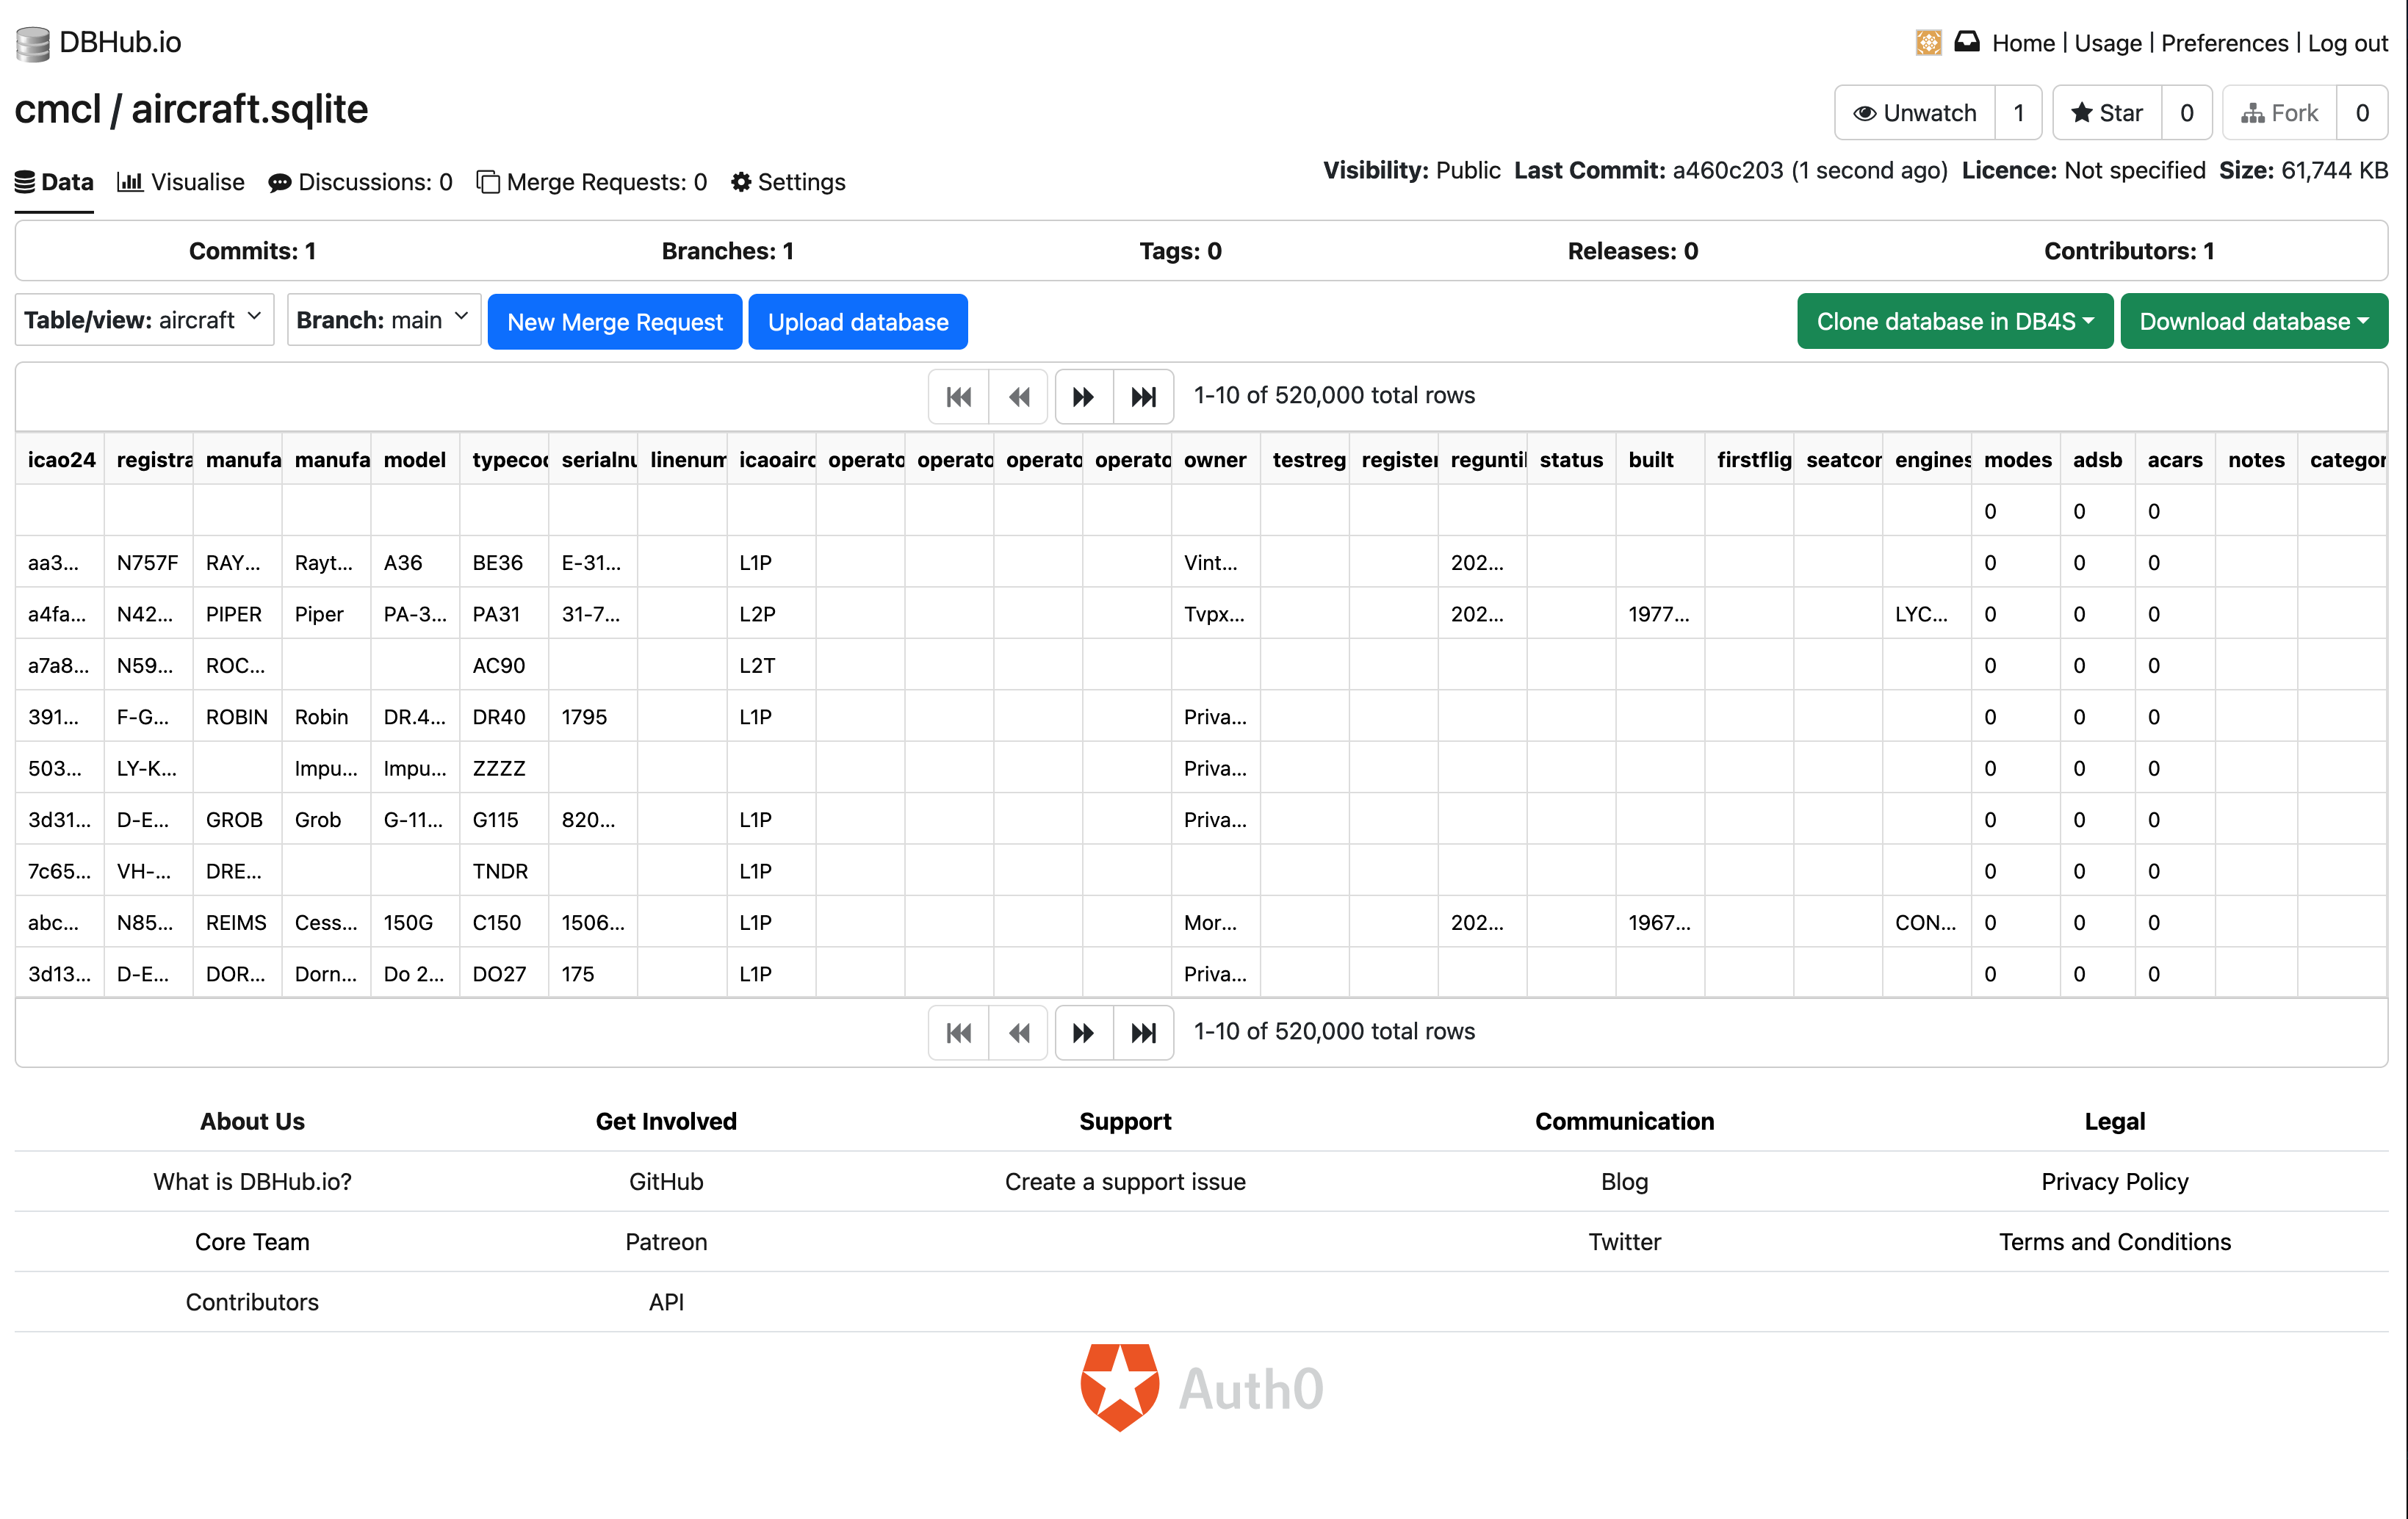Click the DBHub.io database logo icon
2408x1519 pixels.
click(32, 43)
